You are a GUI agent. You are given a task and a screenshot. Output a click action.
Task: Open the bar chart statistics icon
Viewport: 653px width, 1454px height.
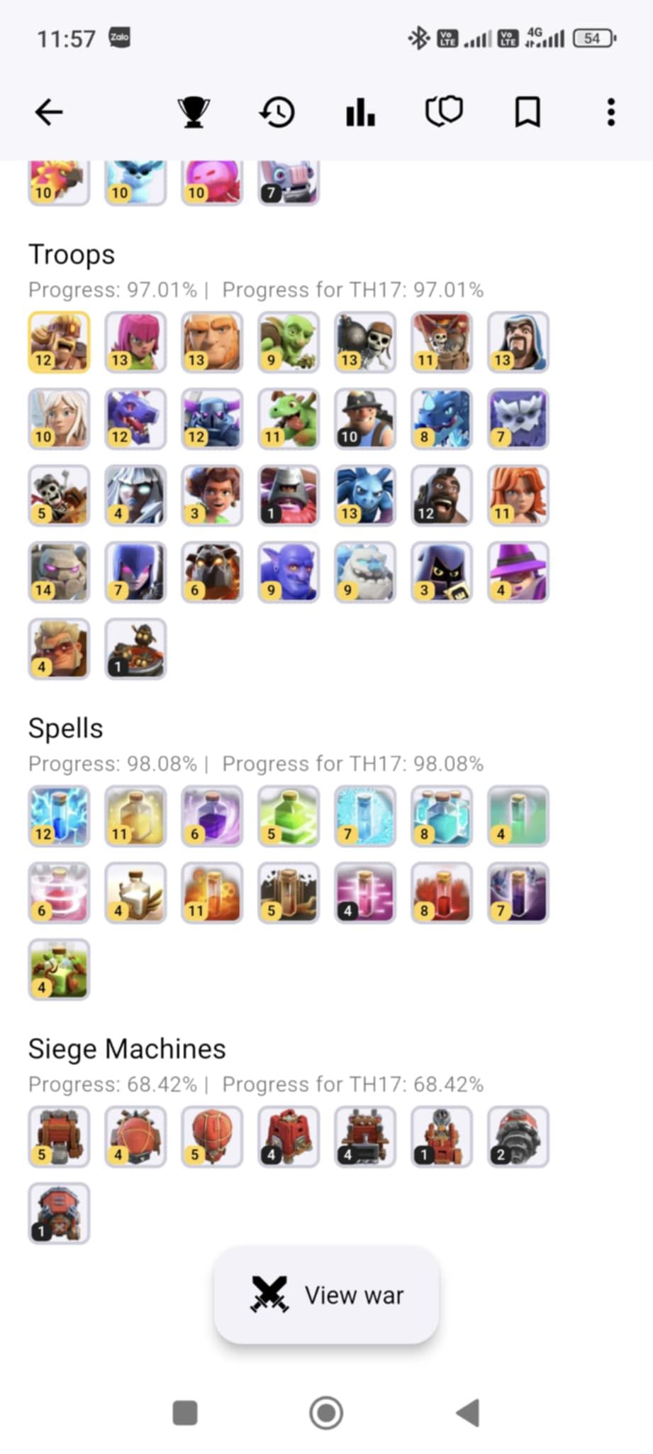[x=360, y=112]
